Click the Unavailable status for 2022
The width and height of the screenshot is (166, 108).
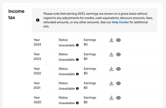tap(67, 74)
